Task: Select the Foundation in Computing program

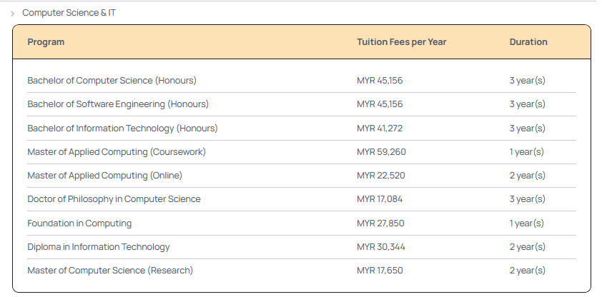Action: (79, 223)
